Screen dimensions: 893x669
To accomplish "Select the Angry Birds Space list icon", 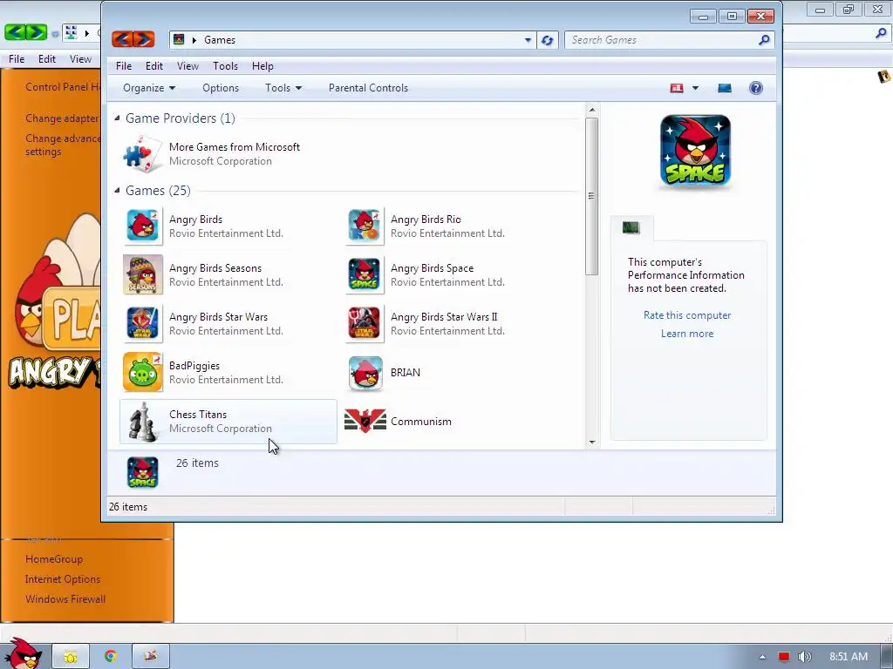I will pyautogui.click(x=365, y=274).
